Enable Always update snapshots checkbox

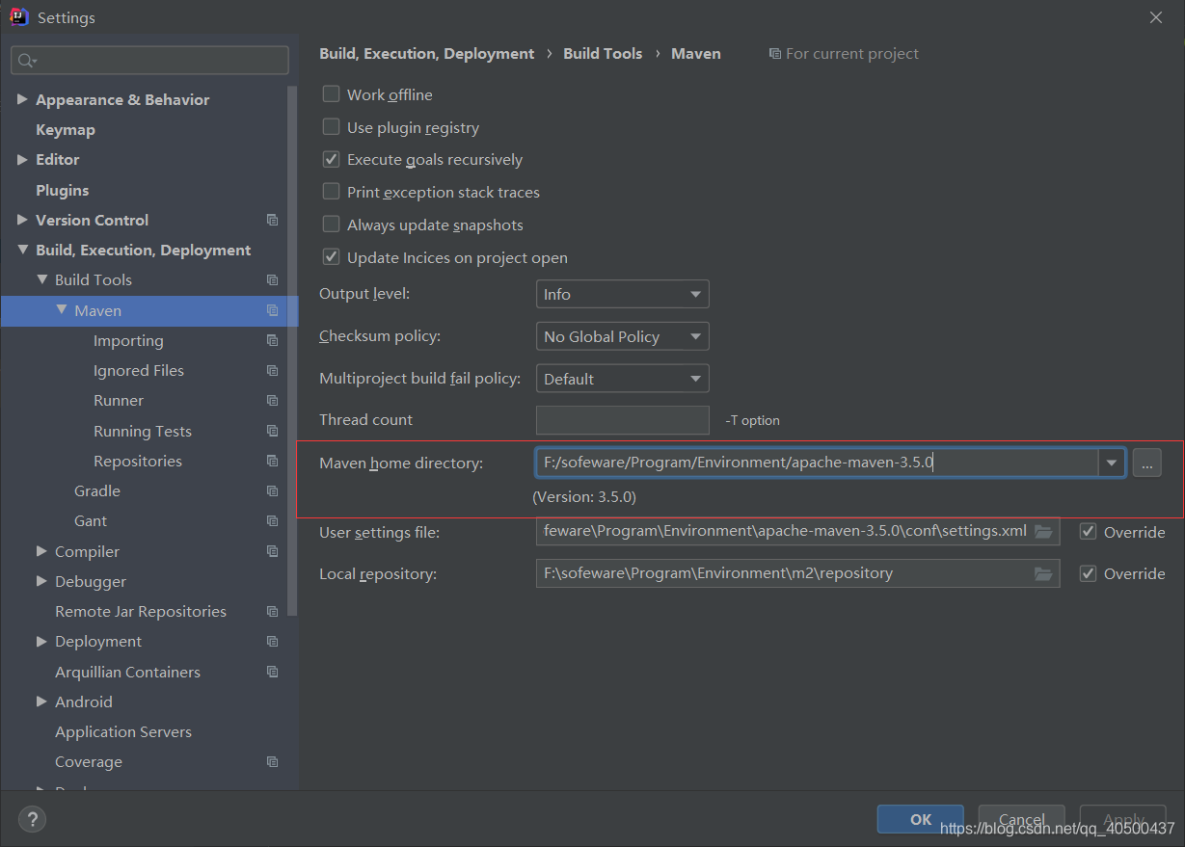(331, 225)
